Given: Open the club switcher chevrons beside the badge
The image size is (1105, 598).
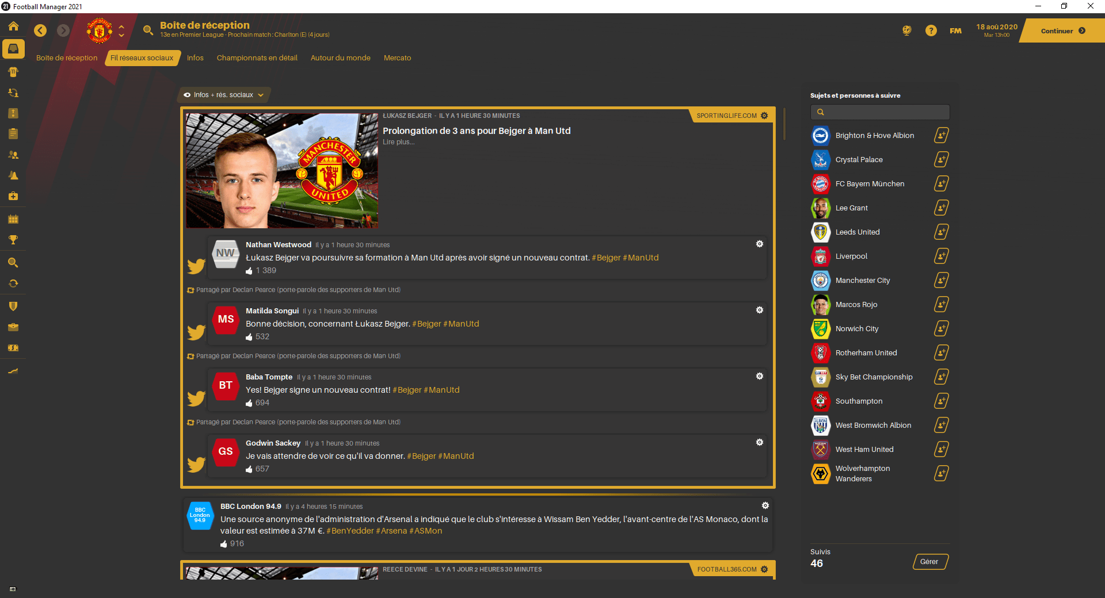Looking at the screenshot, I should pyautogui.click(x=121, y=30).
